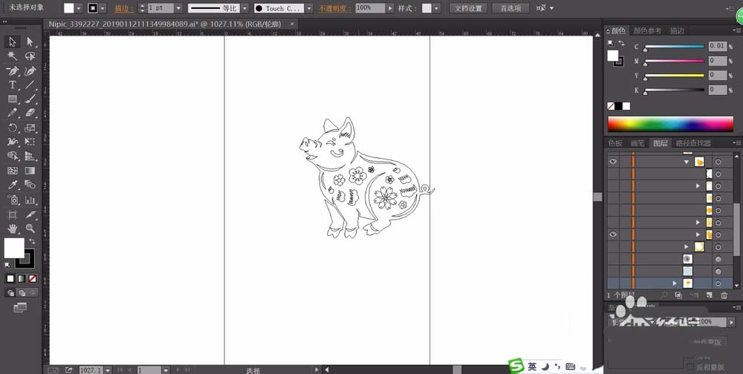Open the opacity slider arrow beside 100%
Image resolution: width=743 pixels, height=374 pixels.
(390, 8)
